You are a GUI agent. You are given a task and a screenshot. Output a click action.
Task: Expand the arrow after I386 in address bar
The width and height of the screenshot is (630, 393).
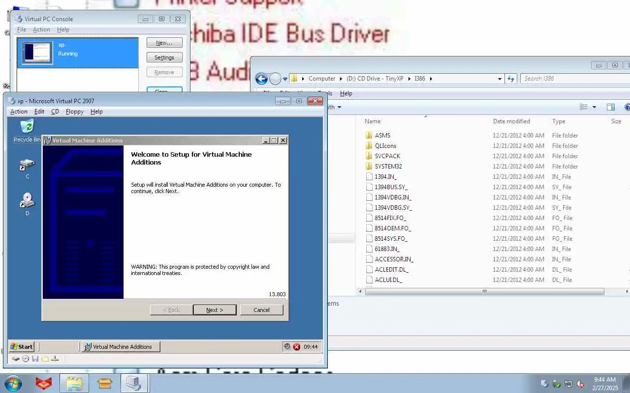pos(431,79)
